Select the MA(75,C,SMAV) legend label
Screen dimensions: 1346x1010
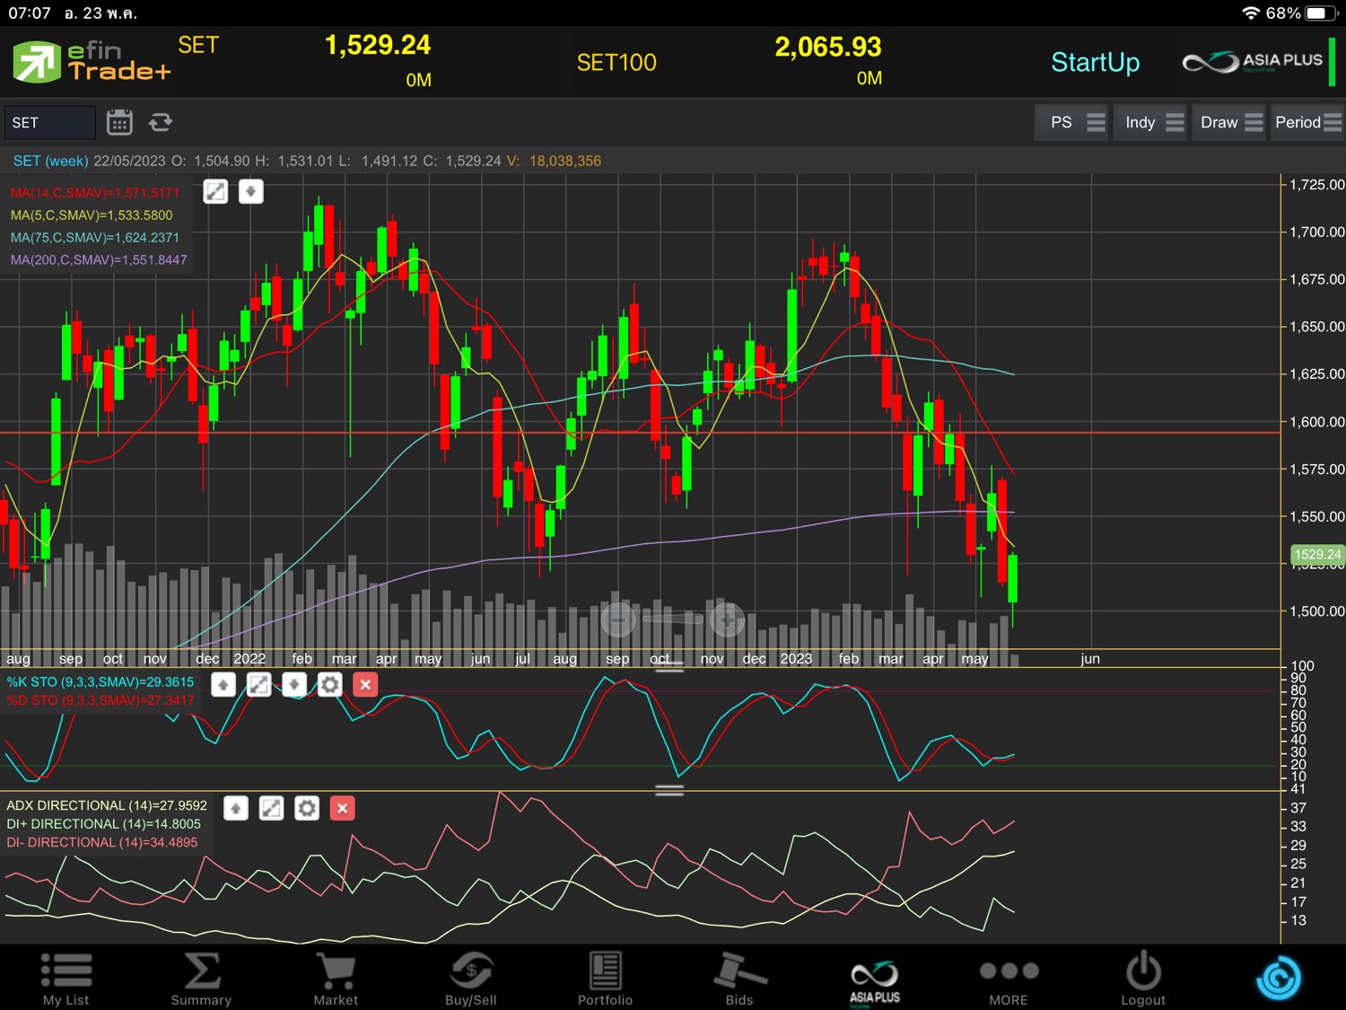[x=95, y=237]
